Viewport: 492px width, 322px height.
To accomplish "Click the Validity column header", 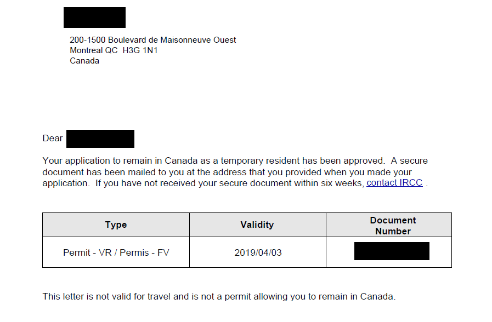I will click(258, 225).
